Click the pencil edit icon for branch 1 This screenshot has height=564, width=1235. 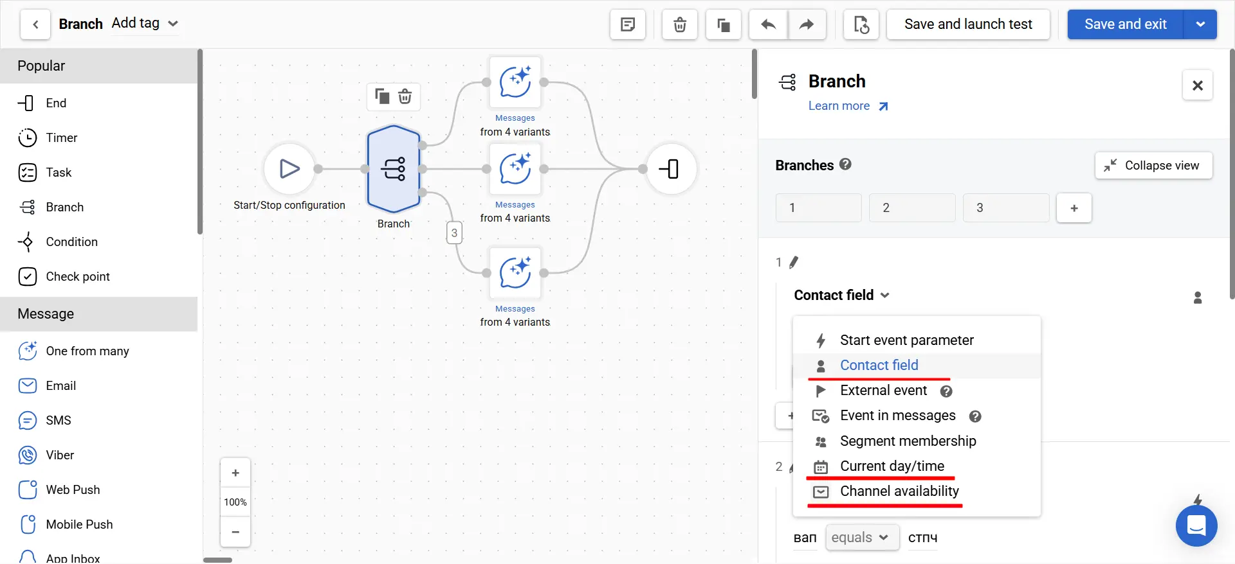click(x=794, y=262)
